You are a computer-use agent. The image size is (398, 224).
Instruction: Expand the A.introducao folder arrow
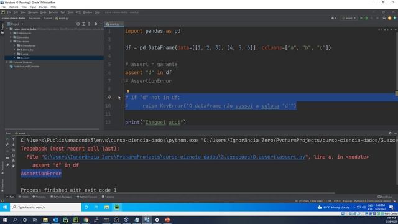point(15,45)
